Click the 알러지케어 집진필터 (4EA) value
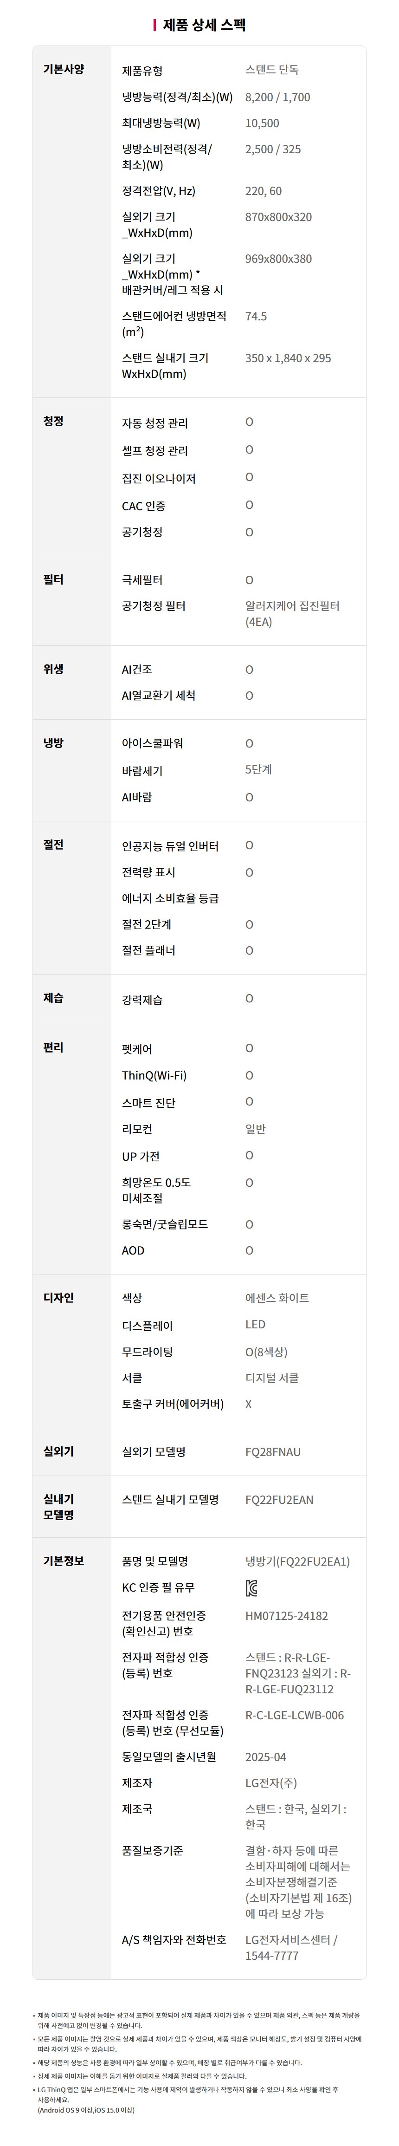The width and height of the screenshot is (399, 2146). pos(291,613)
